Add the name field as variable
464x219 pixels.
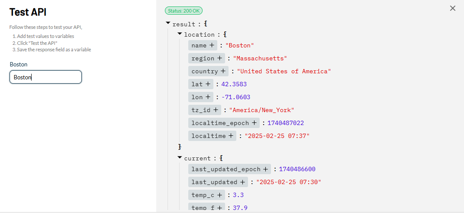coord(212,45)
